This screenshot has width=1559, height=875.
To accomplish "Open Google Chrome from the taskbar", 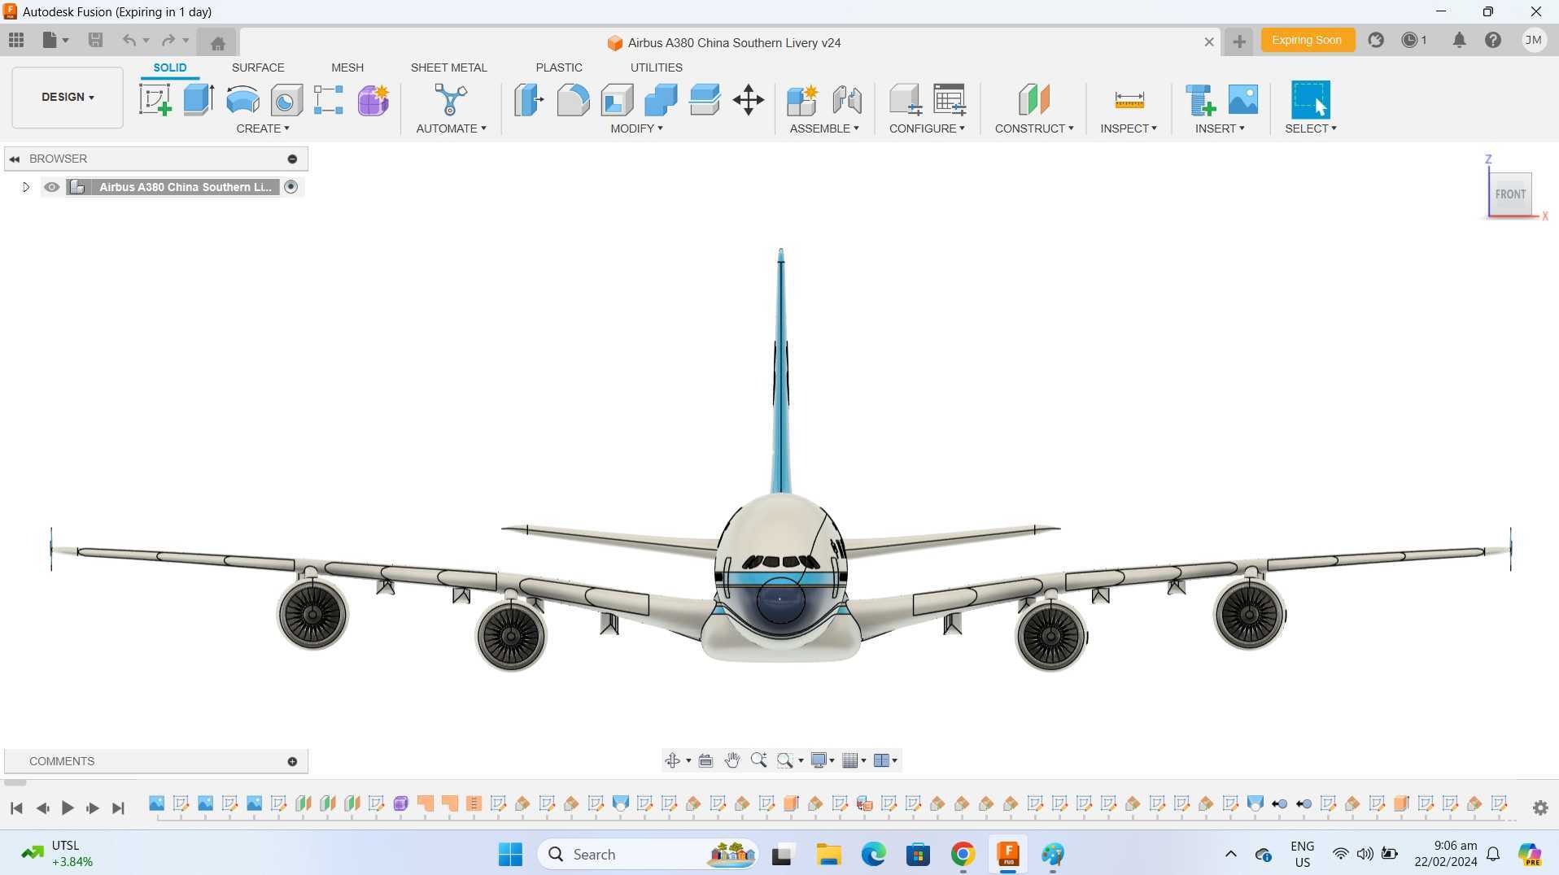I will pyautogui.click(x=963, y=854).
